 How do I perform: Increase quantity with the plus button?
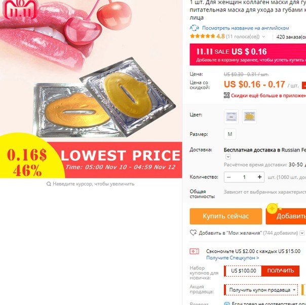[259, 177]
